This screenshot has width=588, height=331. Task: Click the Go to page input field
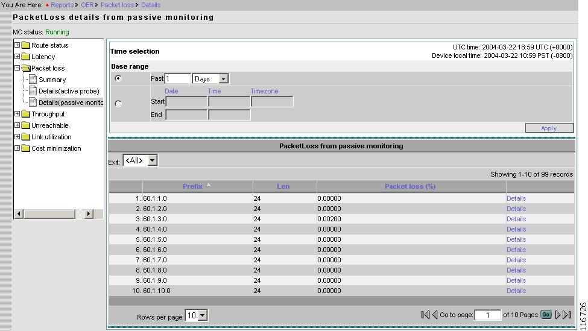click(487, 315)
